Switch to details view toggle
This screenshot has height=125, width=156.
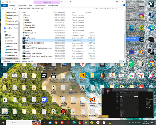tap(121, 61)
